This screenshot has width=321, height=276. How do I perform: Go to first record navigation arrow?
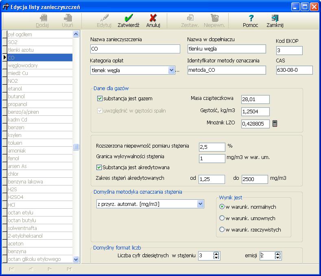click(12, 269)
